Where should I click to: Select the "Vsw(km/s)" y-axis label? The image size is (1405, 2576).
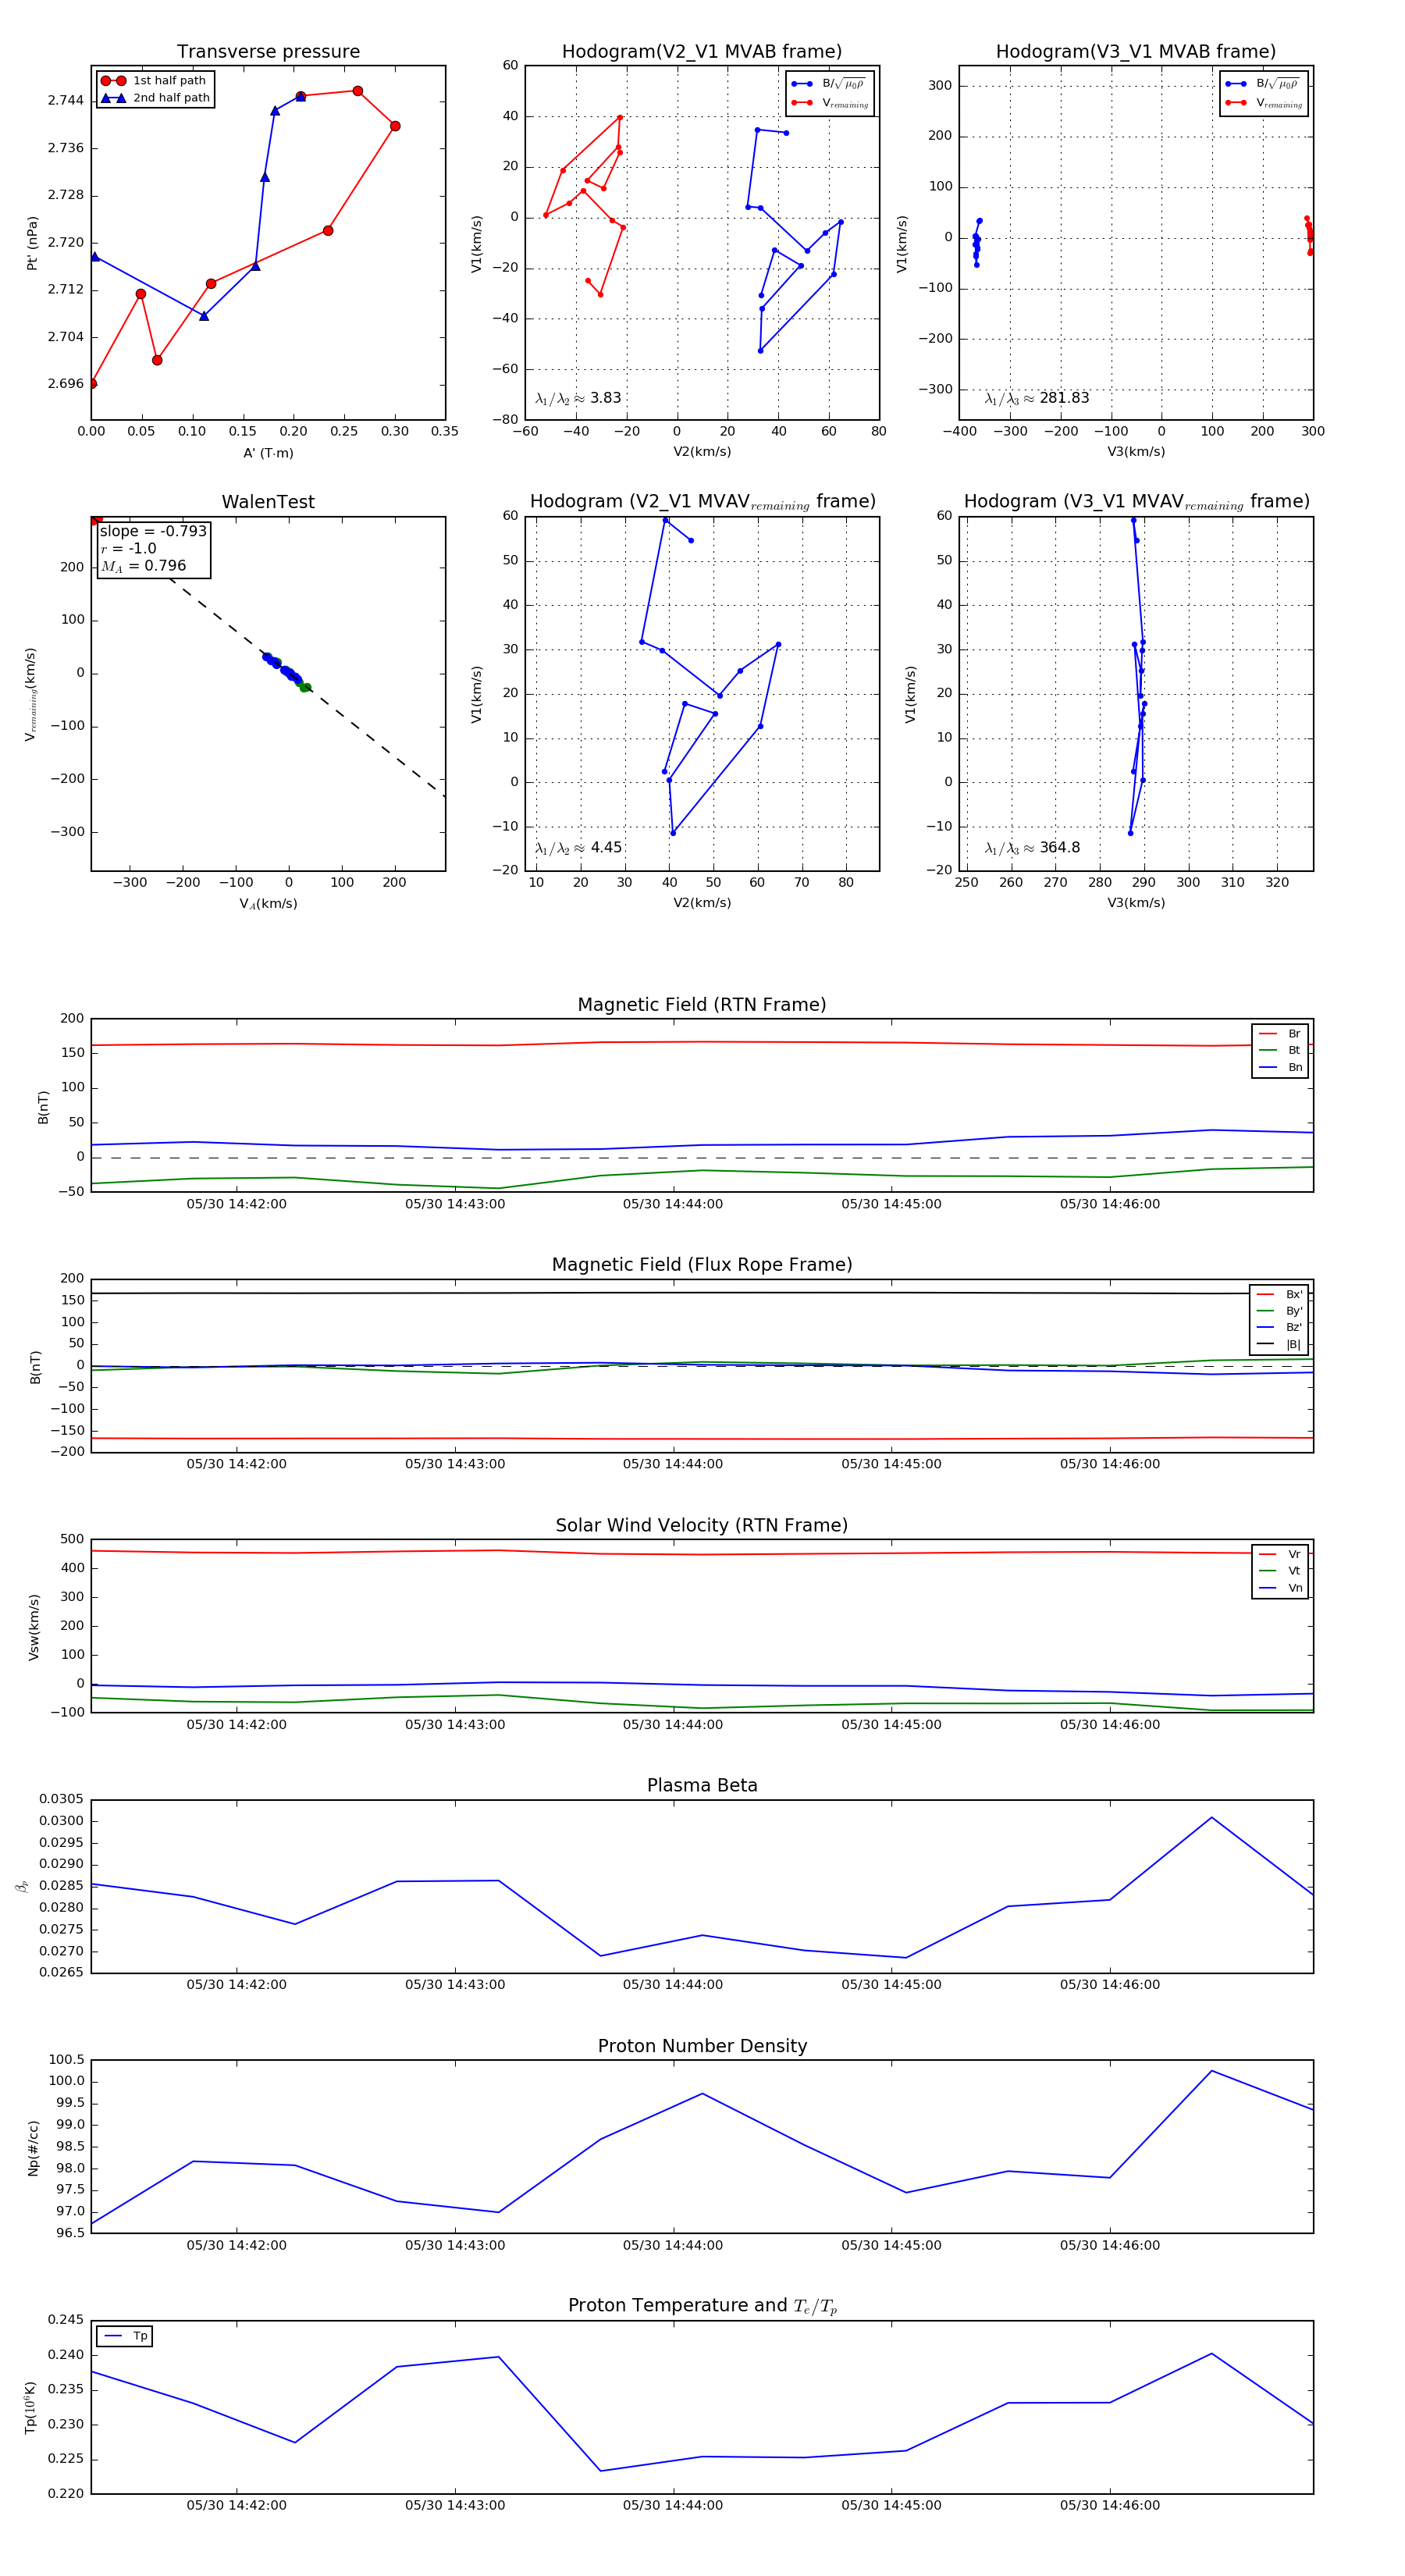point(33,1627)
